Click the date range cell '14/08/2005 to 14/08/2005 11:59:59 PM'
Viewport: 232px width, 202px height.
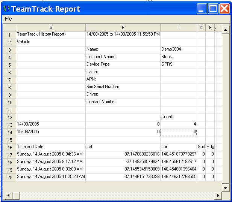[x=123, y=35]
